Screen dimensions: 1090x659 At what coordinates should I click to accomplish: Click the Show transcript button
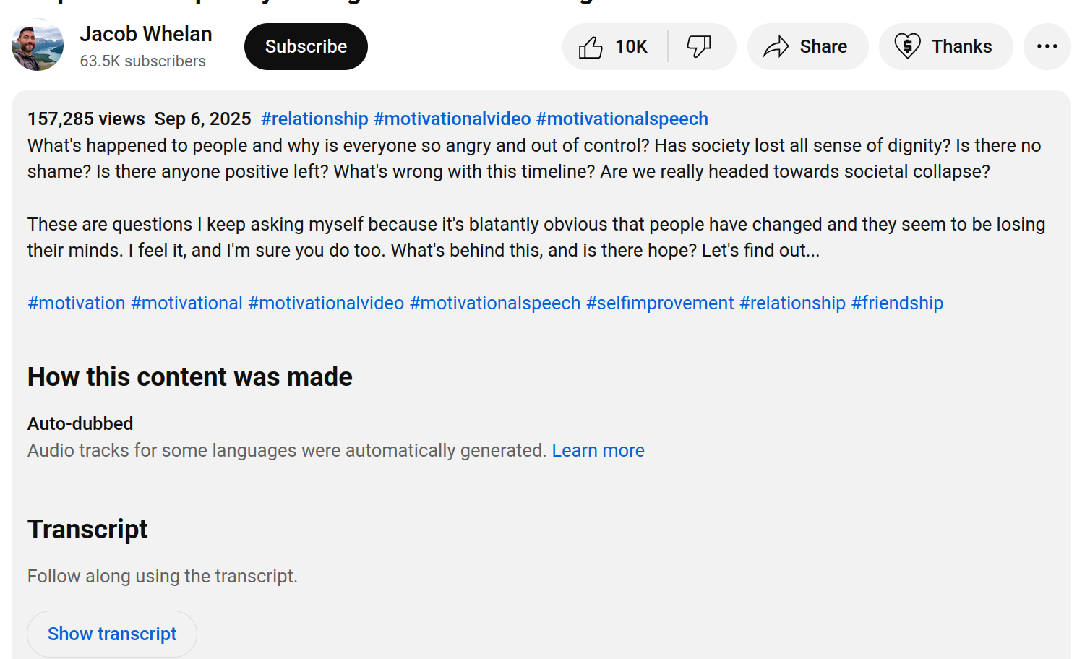click(112, 634)
